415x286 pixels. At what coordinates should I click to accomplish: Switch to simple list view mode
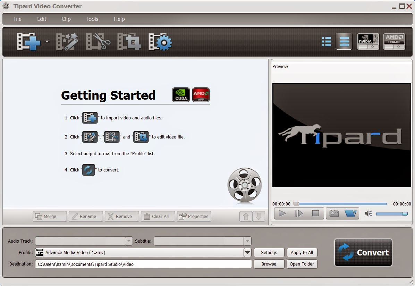click(344, 41)
